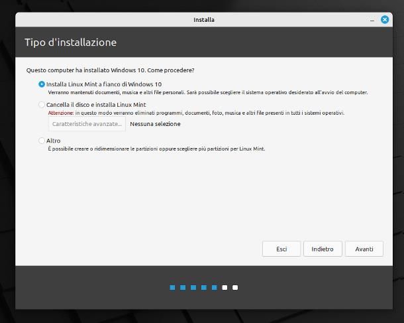Click the description under Altro option
404x323 pixels.
click(x=156, y=149)
